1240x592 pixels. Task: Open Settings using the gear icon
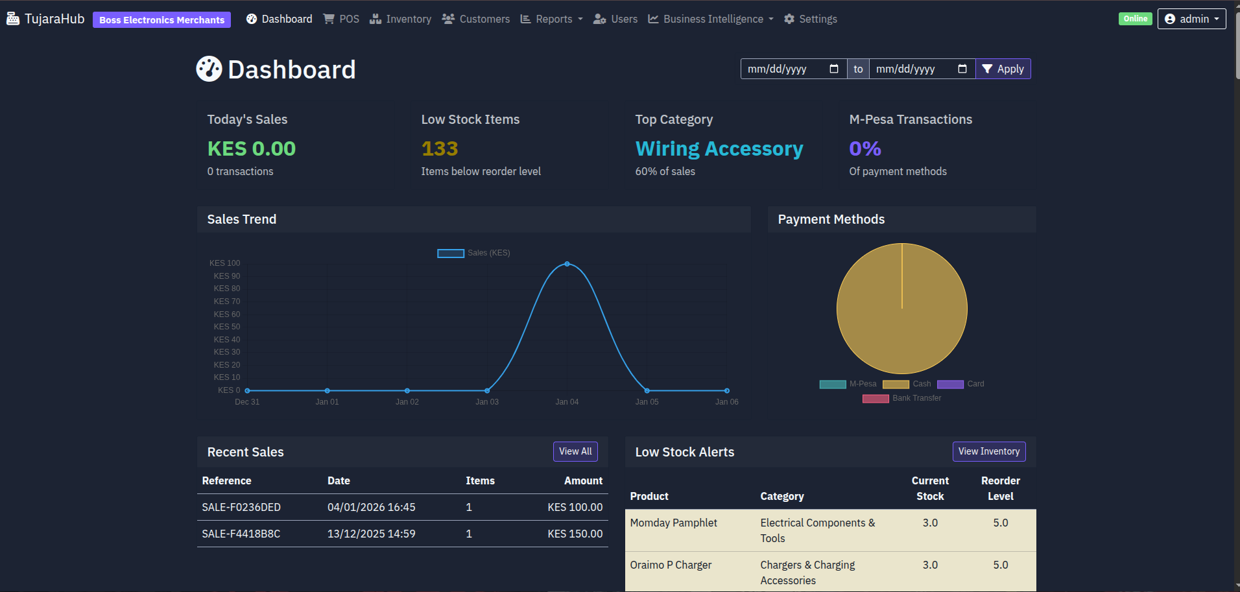coord(789,19)
